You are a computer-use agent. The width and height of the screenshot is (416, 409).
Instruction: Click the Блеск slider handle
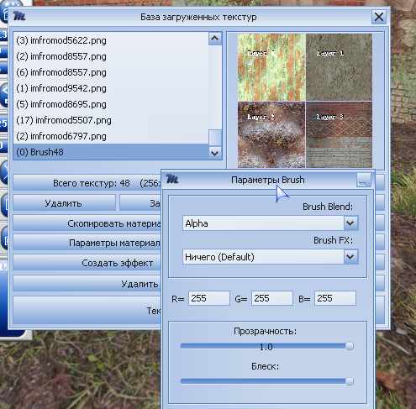pyautogui.click(x=350, y=381)
